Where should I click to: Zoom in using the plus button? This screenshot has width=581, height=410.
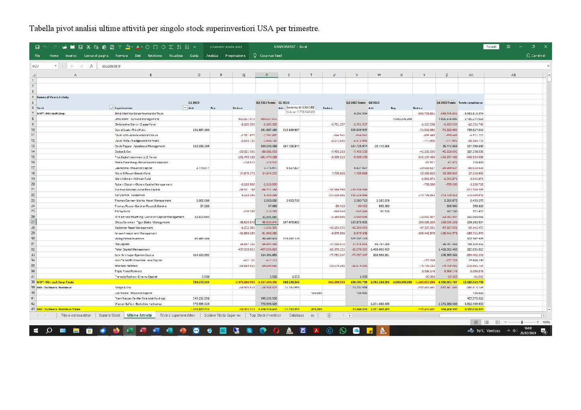[538, 322]
